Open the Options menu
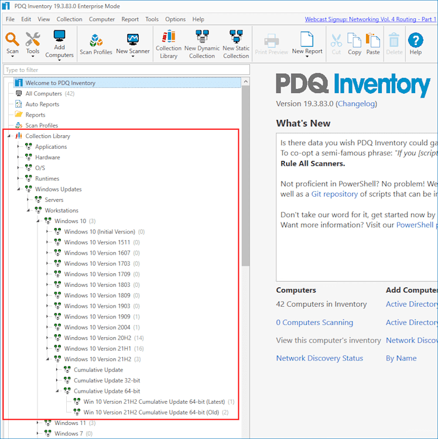This screenshot has height=439, width=438. [x=175, y=19]
